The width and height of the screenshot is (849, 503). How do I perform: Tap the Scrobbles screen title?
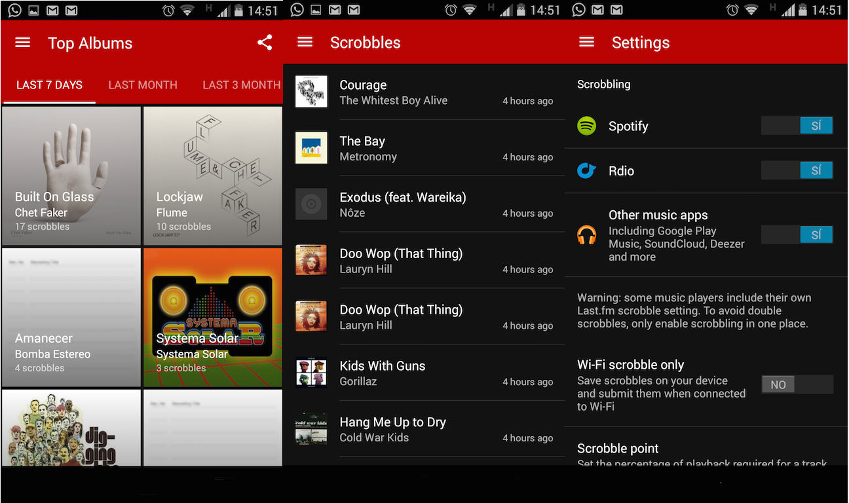(x=365, y=43)
